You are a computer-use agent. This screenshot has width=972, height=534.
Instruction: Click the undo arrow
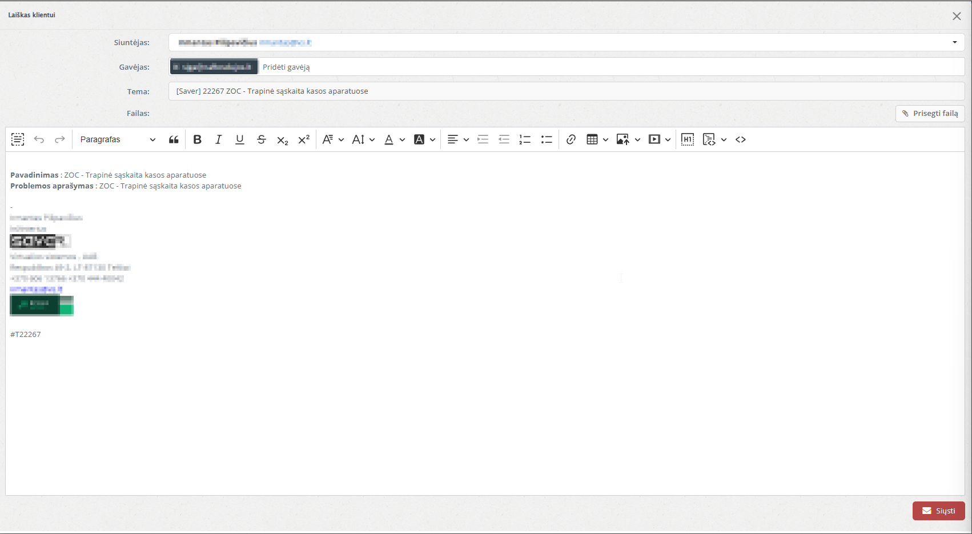pyautogui.click(x=39, y=139)
